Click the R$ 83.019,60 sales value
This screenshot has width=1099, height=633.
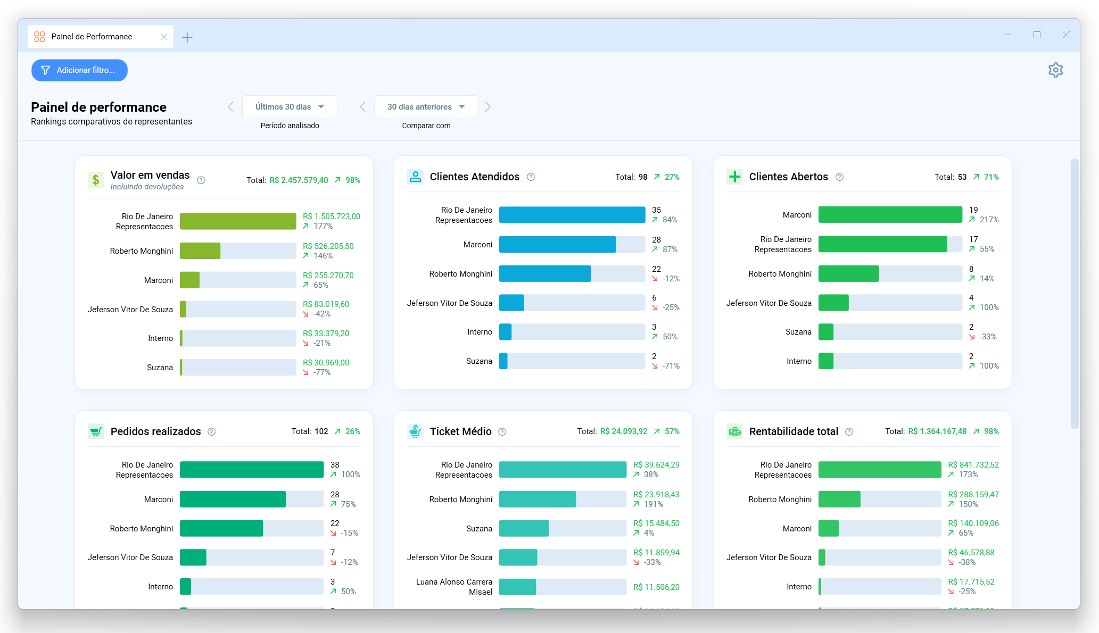coord(326,304)
